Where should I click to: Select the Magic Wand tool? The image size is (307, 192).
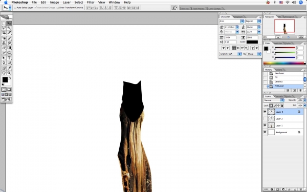(x=9, y=28)
